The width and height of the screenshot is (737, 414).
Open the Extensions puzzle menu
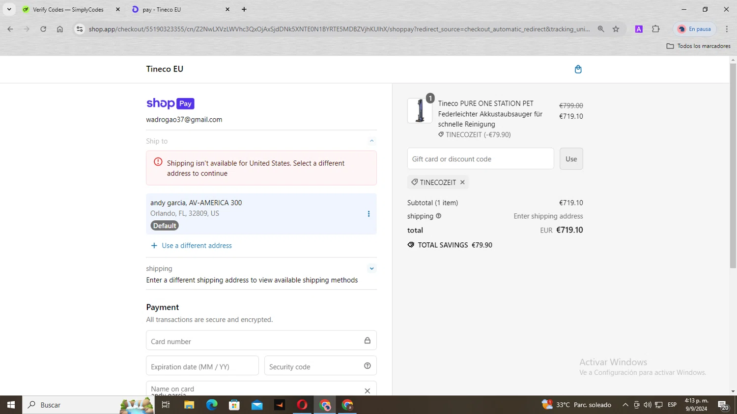[655, 29]
